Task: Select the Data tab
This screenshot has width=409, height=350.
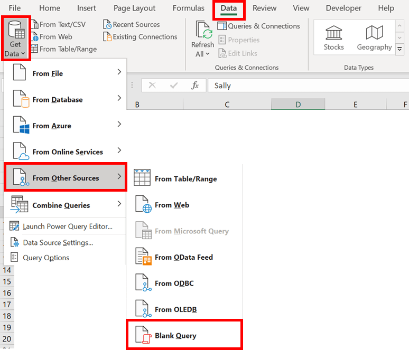Action: 229,8
